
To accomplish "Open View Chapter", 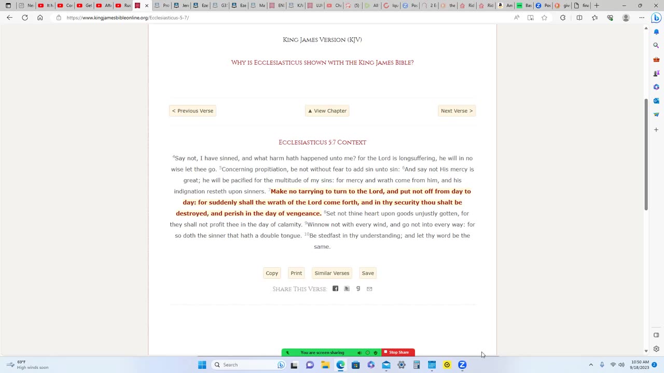I will [x=327, y=111].
